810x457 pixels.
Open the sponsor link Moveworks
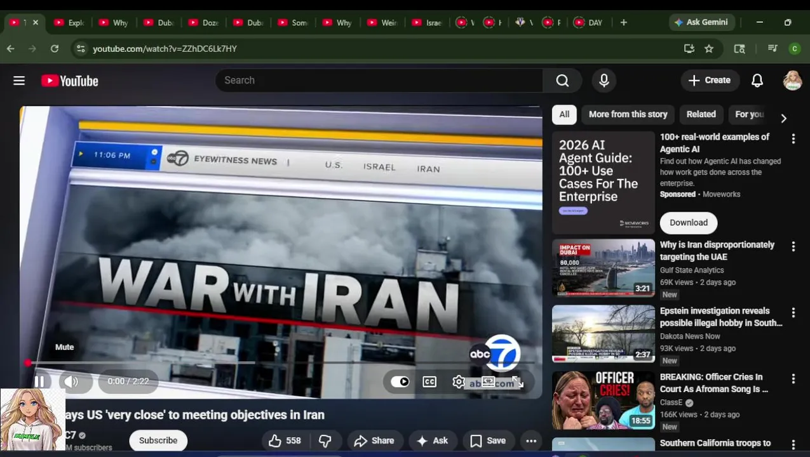tap(721, 194)
